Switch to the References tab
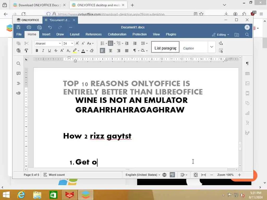 tap(94, 34)
